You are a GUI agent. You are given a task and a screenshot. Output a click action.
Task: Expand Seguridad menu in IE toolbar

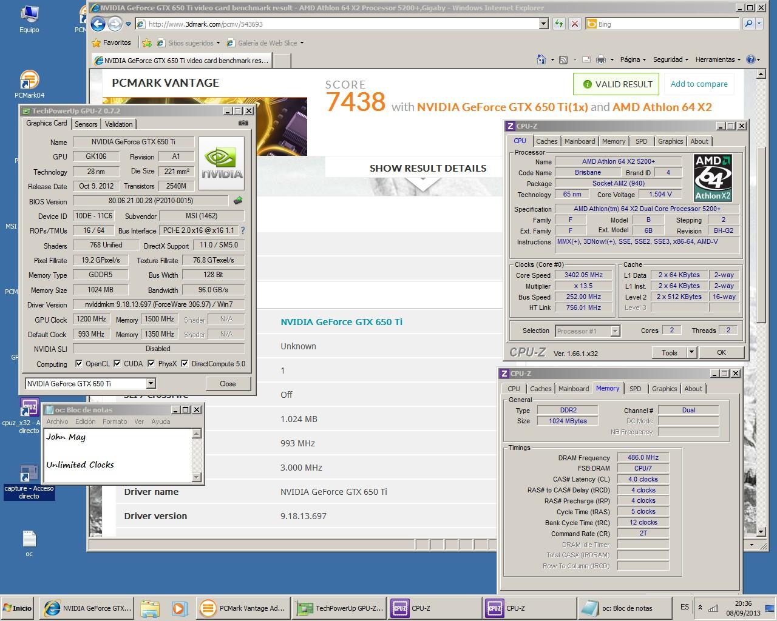[x=671, y=59]
